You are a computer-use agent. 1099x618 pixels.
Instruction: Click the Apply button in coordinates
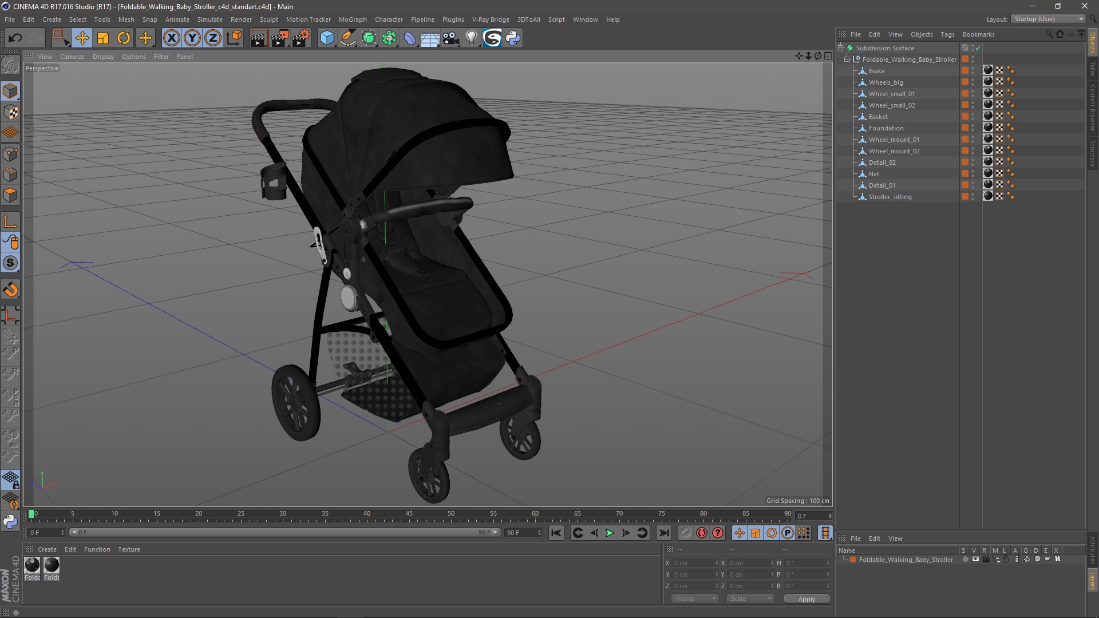click(x=806, y=599)
